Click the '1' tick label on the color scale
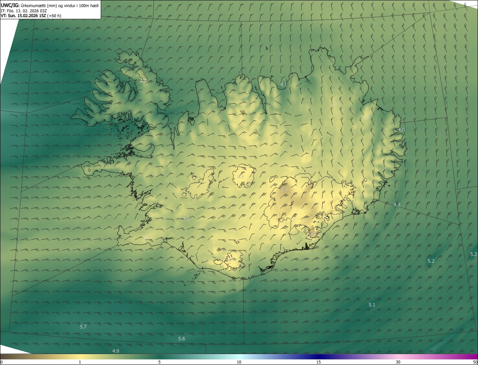The image size is (478, 365). (80, 362)
